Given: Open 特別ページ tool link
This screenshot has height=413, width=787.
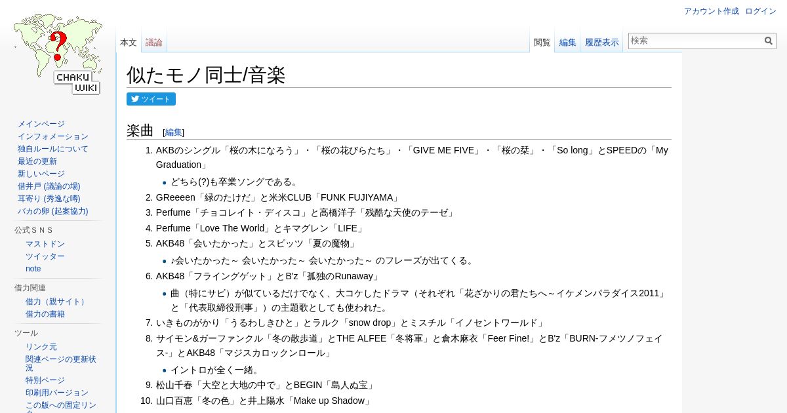Looking at the screenshot, I should tap(45, 380).
